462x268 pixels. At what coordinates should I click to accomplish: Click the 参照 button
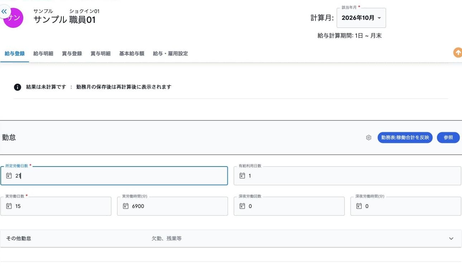click(448, 138)
